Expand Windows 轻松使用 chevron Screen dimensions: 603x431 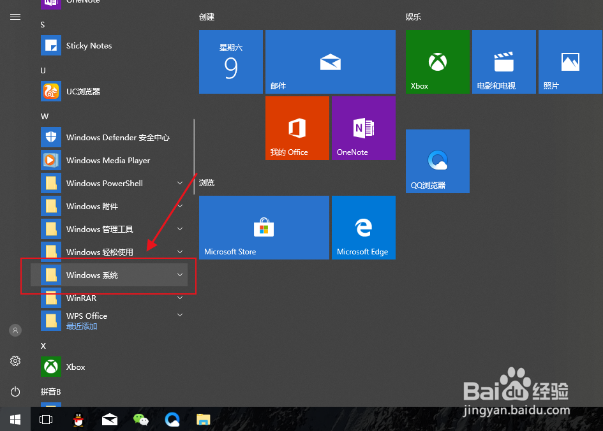click(x=179, y=252)
